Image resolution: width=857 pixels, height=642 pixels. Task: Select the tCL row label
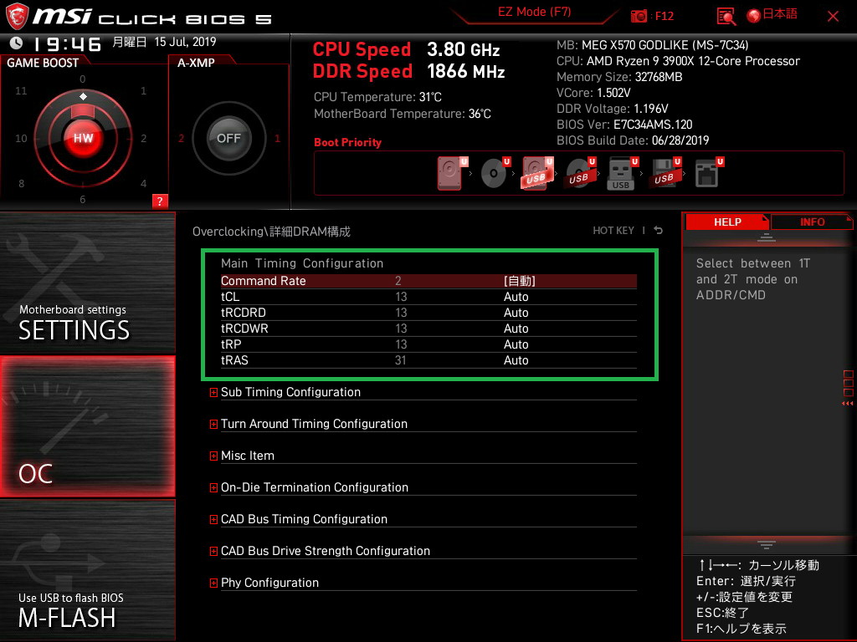tap(230, 297)
